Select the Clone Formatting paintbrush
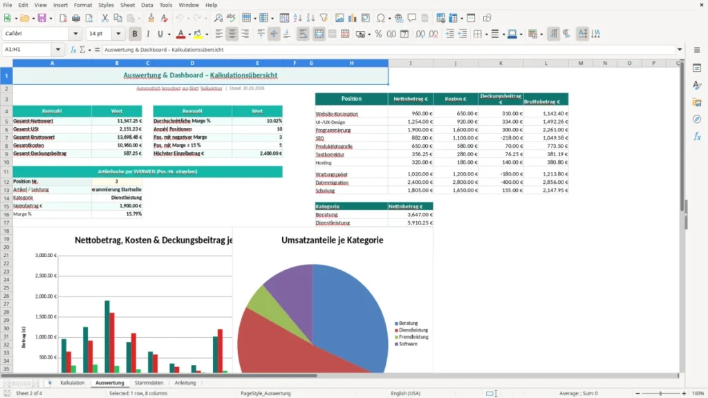708x398 pixels. pyautogui.click(x=151, y=18)
